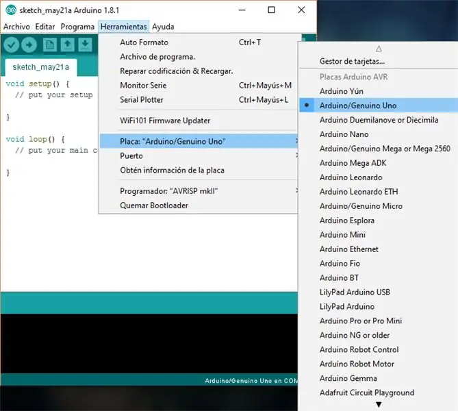The height and width of the screenshot is (411, 458).
Task: Select Arduino Duemilanove or Diecimila board
Action: [379, 120]
